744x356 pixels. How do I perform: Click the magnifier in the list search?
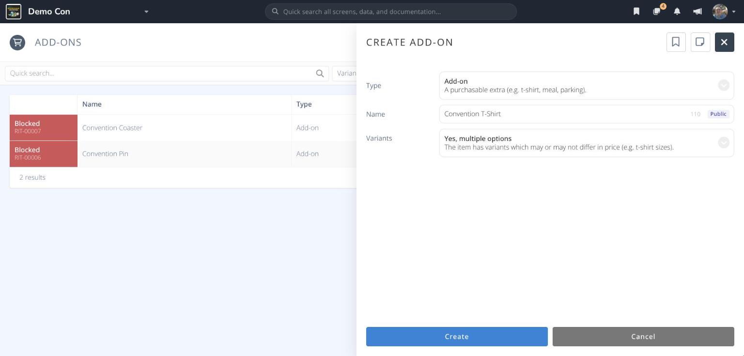pos(320,73)
